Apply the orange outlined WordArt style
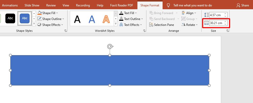Image resolution: width=253 pixels, height=103 pixels. 106,19
